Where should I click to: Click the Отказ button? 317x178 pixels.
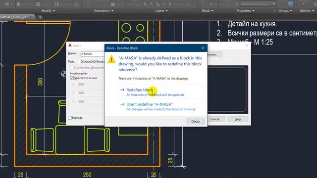[x=195, y=121]
